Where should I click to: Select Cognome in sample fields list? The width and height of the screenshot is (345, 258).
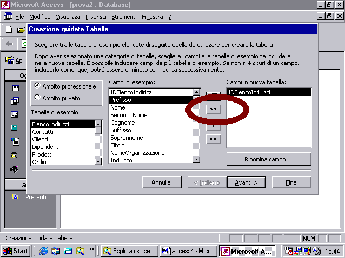[x=151, y=123]
